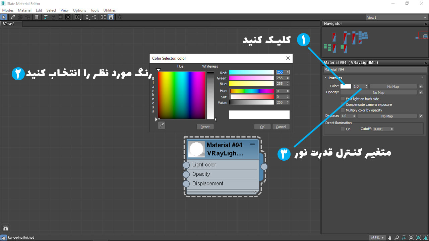Select the Pan hand tool in status bar

coord(390,238)
